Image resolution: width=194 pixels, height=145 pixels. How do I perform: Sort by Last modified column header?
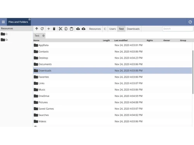pyautogui.click(x=121, y=40)
